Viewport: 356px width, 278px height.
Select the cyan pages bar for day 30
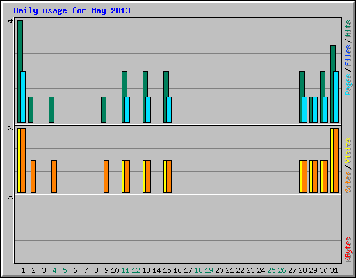(x=325, y=110)
